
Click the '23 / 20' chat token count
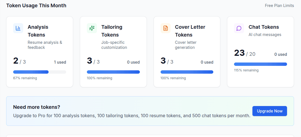245,53
